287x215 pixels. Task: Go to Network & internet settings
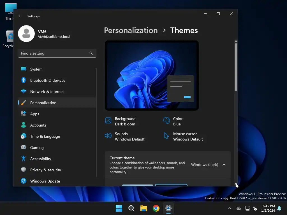(57, 92)
